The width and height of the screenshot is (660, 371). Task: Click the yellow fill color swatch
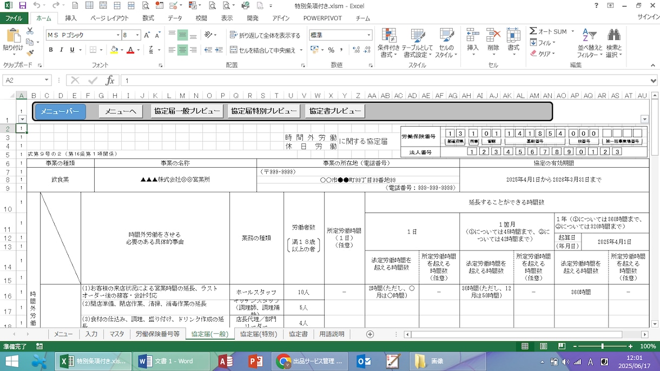114,50
